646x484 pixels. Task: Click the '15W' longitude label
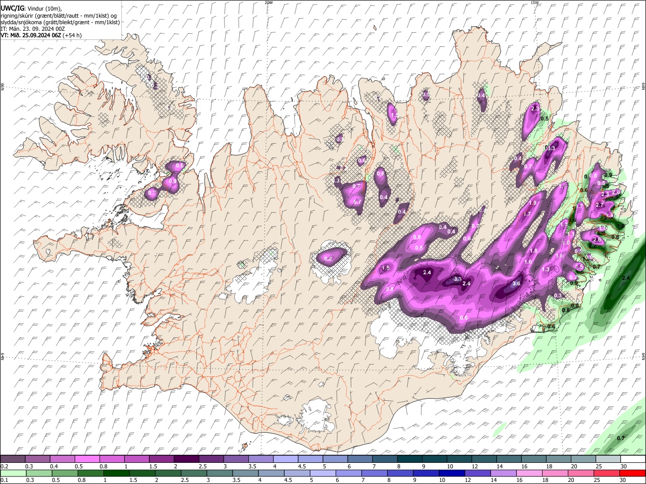click(x=534, y=2)
